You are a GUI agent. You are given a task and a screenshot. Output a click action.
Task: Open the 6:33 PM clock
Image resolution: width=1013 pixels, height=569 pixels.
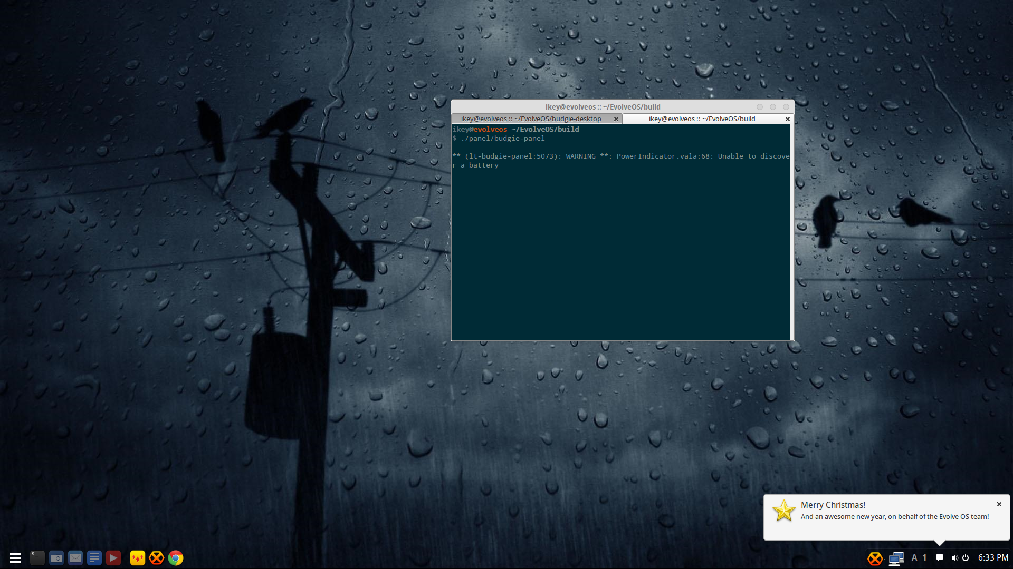tap(993, 557)
